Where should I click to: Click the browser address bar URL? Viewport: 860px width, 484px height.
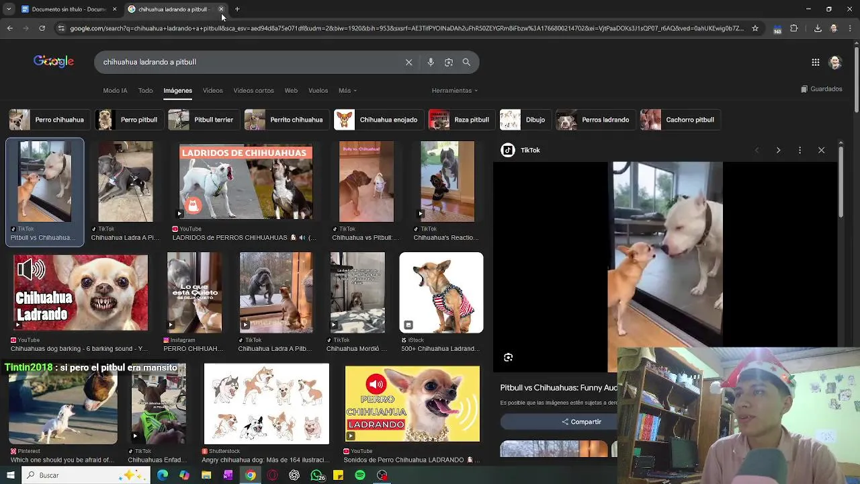click(x=406, y=28)
